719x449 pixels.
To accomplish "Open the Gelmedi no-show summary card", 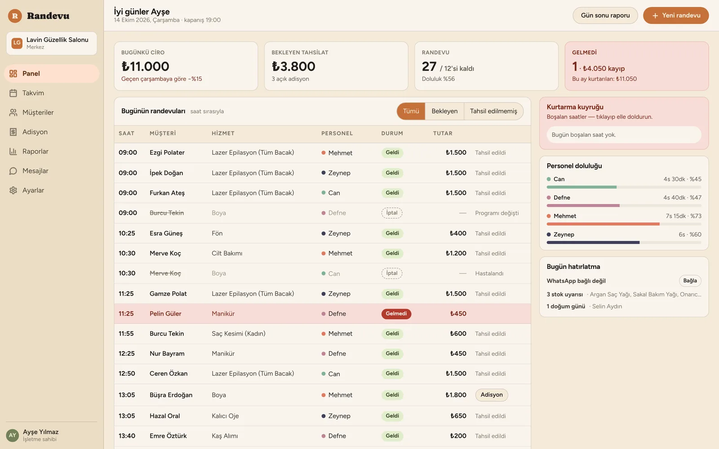I will click(636, 66).
